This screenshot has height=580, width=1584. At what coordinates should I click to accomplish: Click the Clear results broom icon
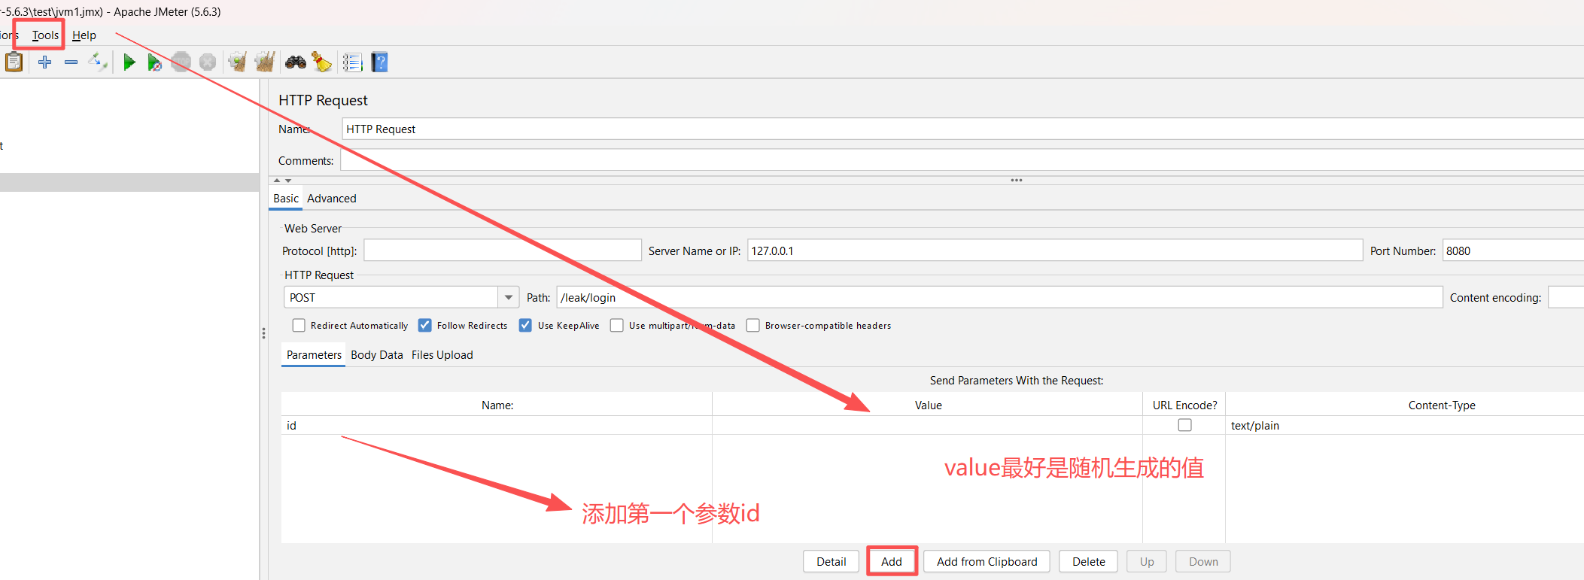[238, 62]
